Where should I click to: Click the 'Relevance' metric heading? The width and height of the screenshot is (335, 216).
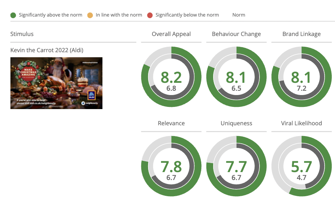coord(171,123)
